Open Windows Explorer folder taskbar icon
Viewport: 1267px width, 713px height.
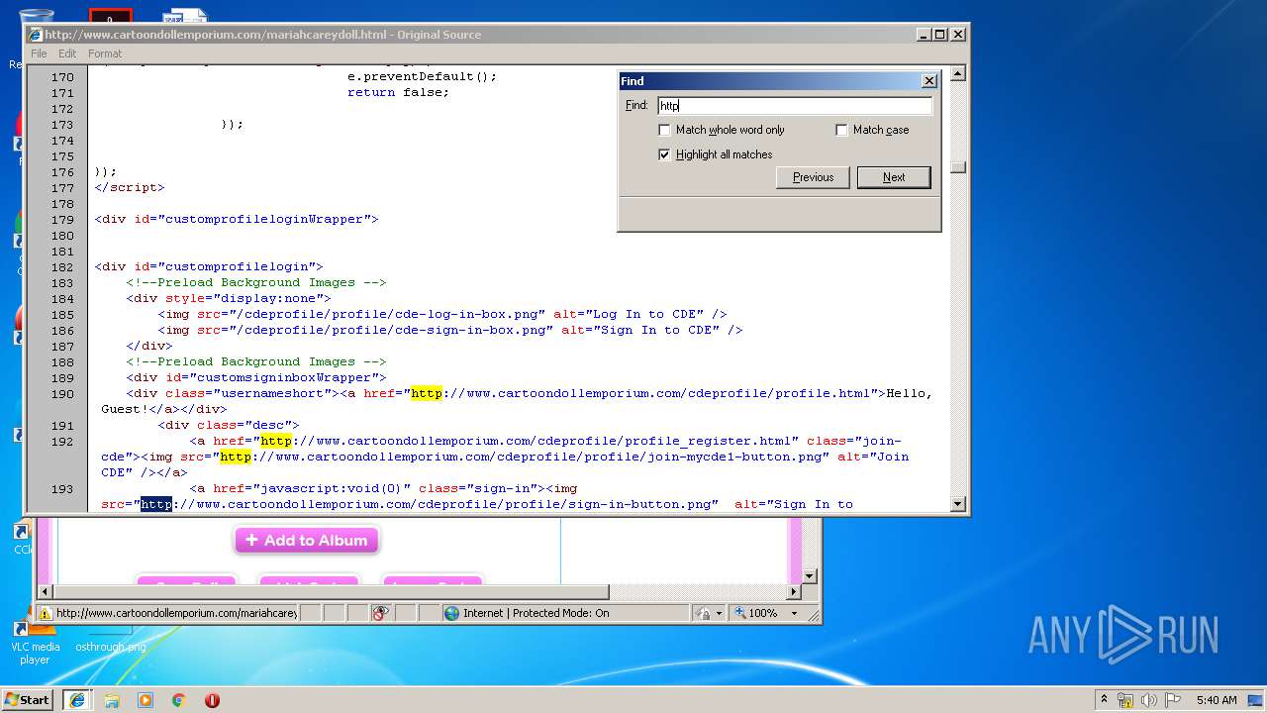pyautogui.click(x=112, y=700)
